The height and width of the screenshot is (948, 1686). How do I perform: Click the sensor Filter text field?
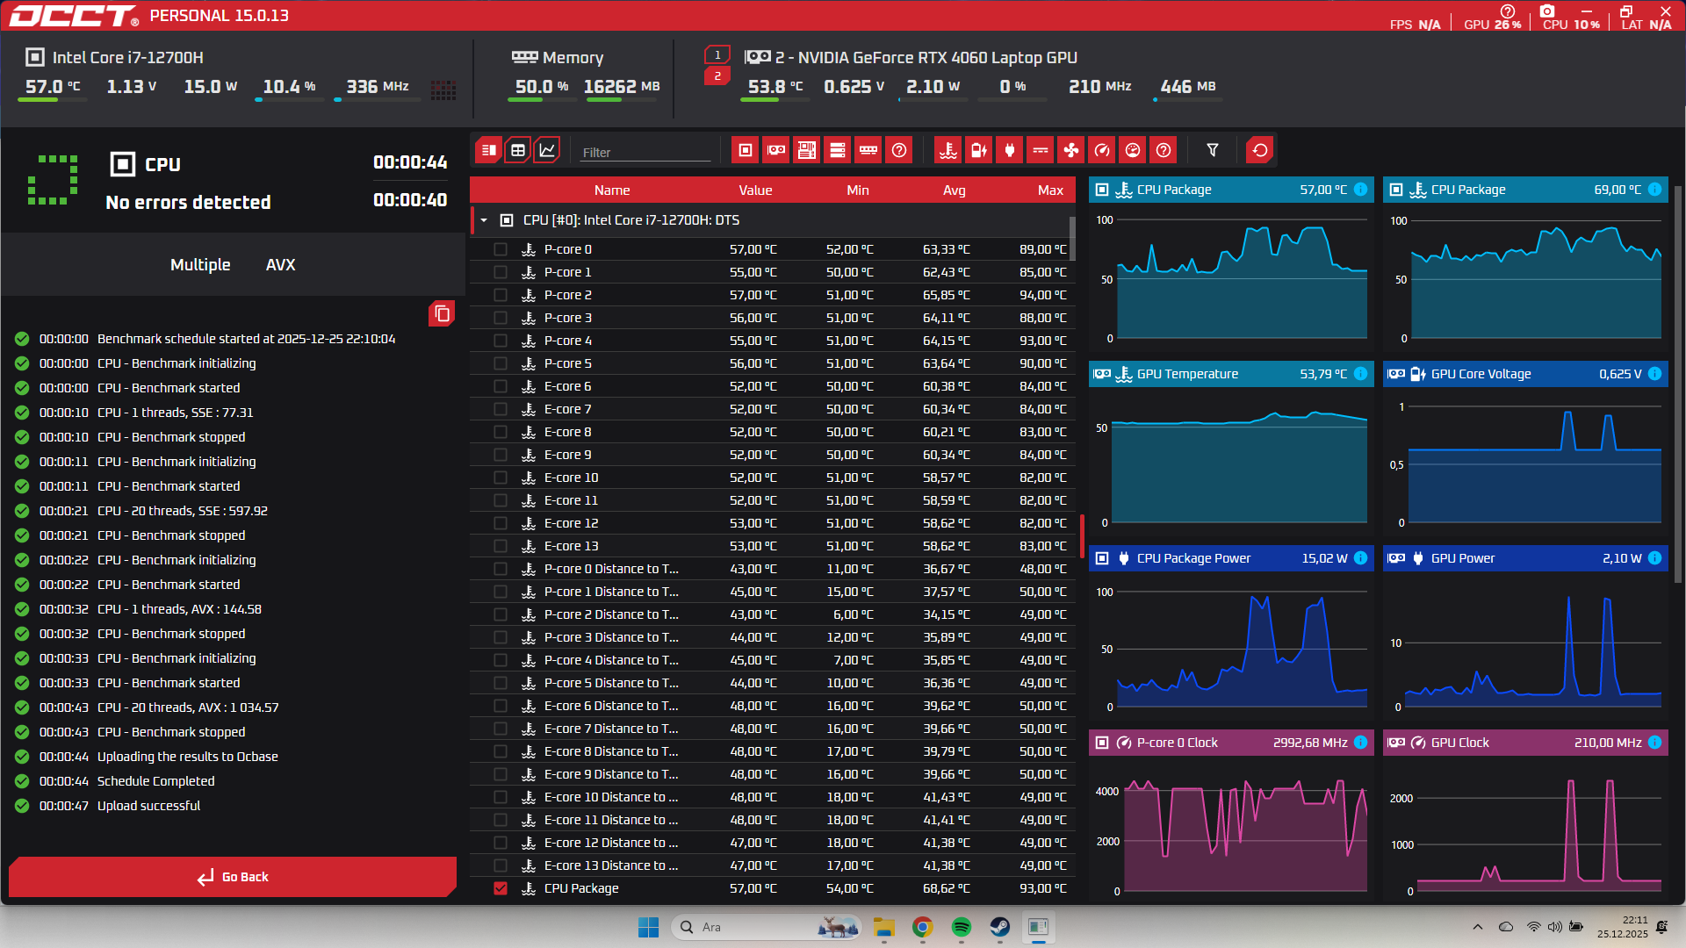pos(645,152)
